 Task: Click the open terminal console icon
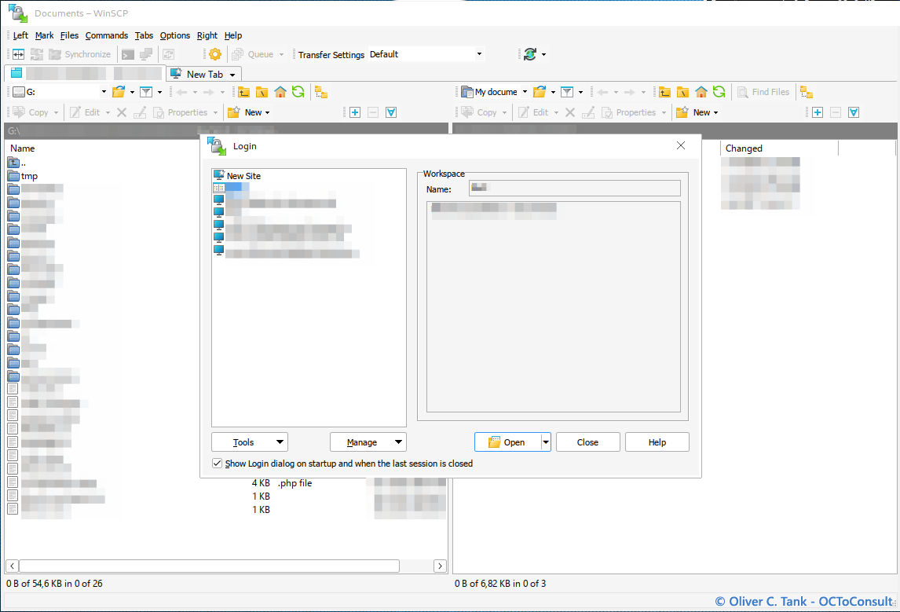click(128, 54)
